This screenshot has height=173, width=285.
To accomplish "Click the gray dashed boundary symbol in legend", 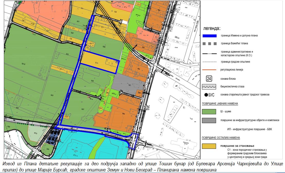I will pos(209,44).
